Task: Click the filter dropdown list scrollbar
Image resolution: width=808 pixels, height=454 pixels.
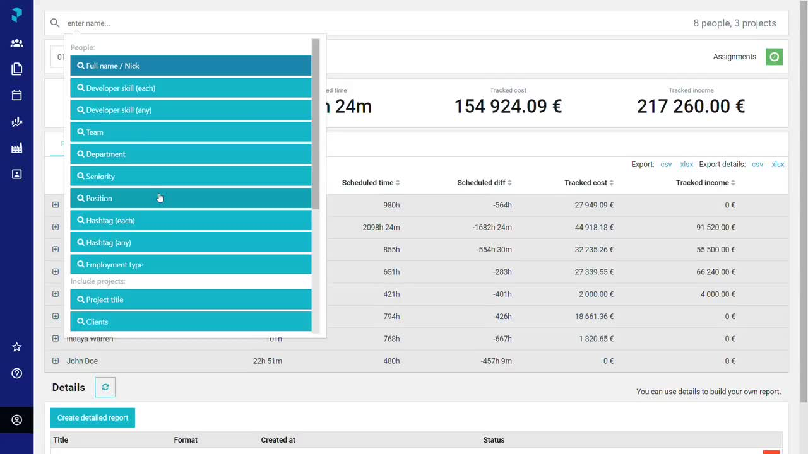Action: tap(316, 124)
